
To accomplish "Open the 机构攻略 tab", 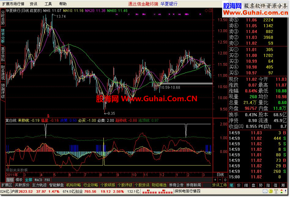I will pos(73,185).
